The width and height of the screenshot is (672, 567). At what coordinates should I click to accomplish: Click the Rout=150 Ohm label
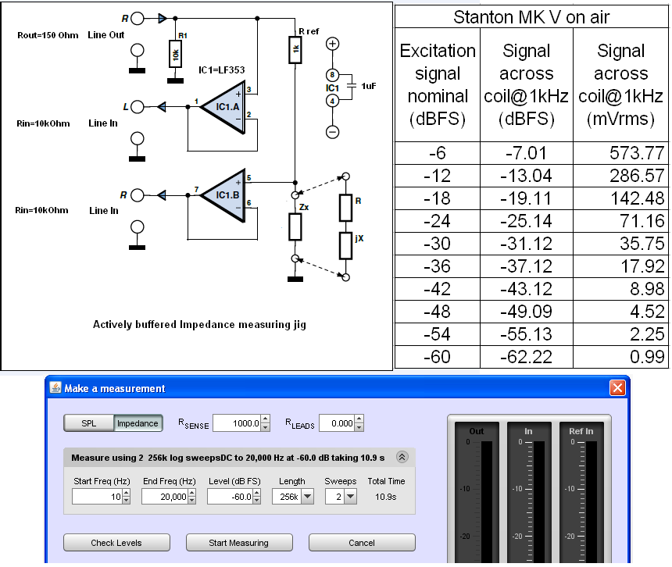coord(48,35)
